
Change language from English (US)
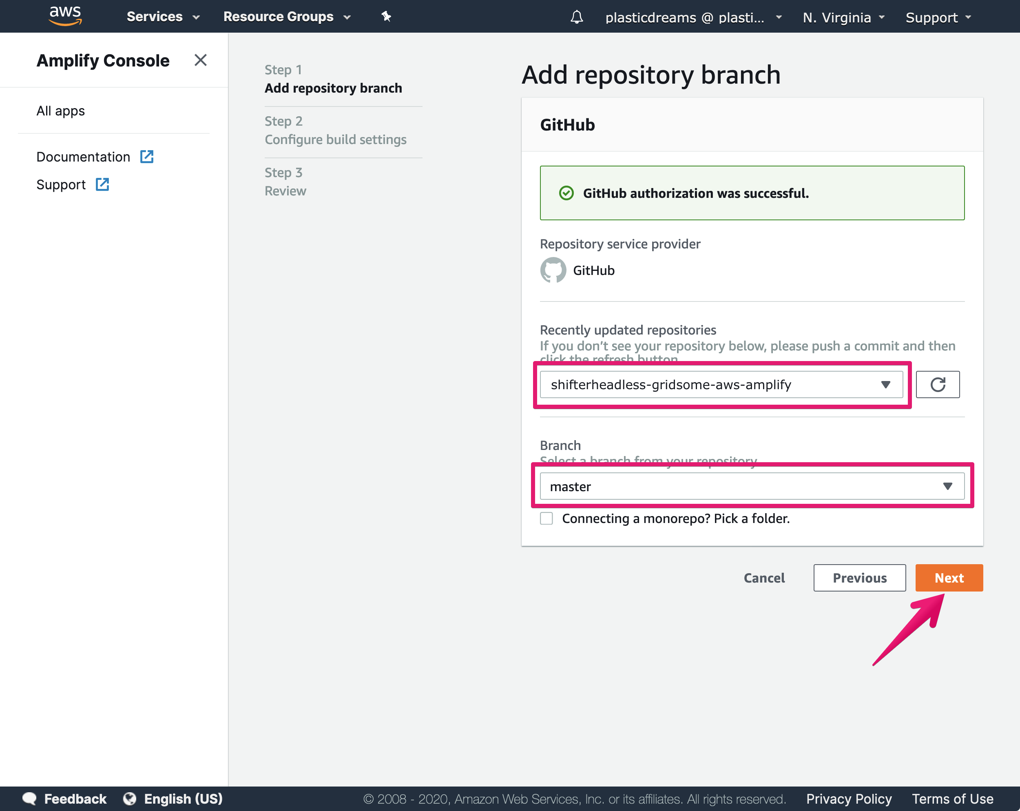coord(183,799)
